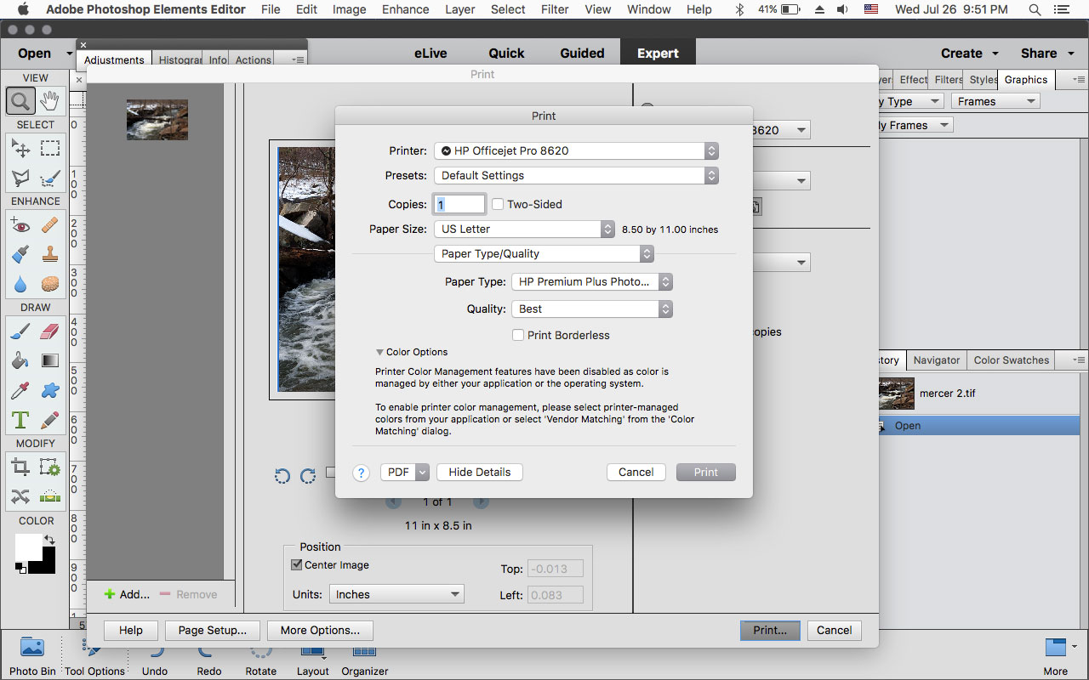Open the Units dropdown showing Inches

396,594
